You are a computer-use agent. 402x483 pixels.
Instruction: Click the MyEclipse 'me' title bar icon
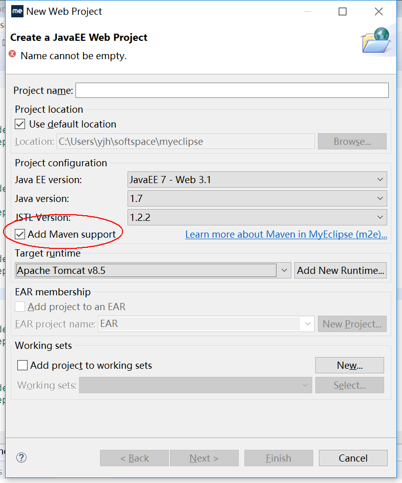pos(17,11)
